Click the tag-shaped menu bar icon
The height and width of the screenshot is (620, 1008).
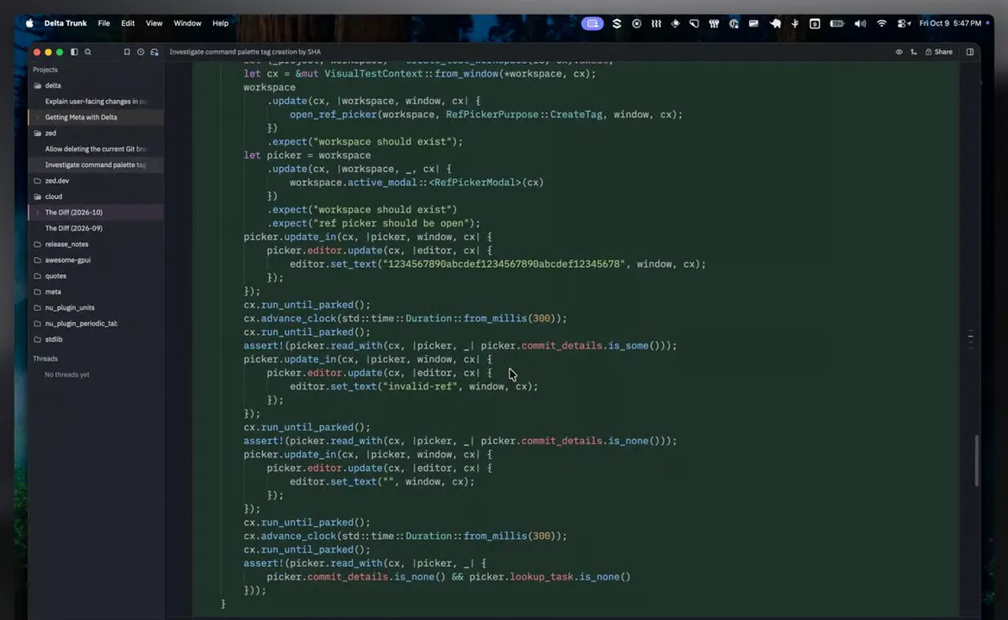(x=694, y=23)
